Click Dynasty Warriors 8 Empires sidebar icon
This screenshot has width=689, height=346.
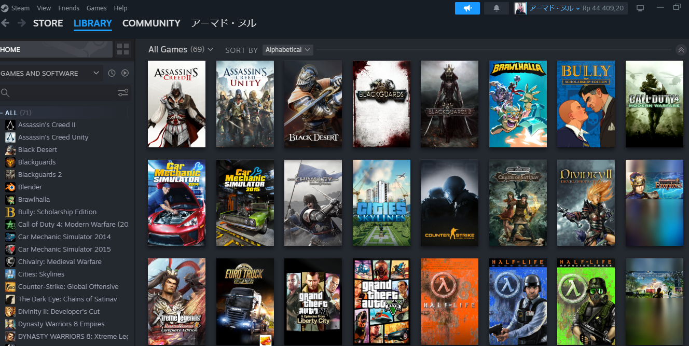(10, 324)
